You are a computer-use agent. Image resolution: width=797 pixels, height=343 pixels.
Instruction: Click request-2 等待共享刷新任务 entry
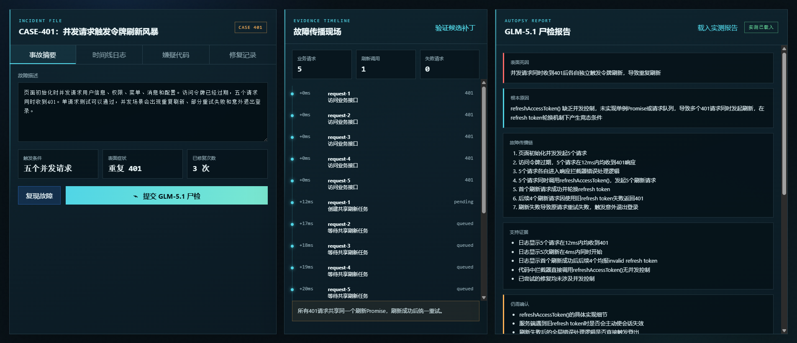[348, 228]
